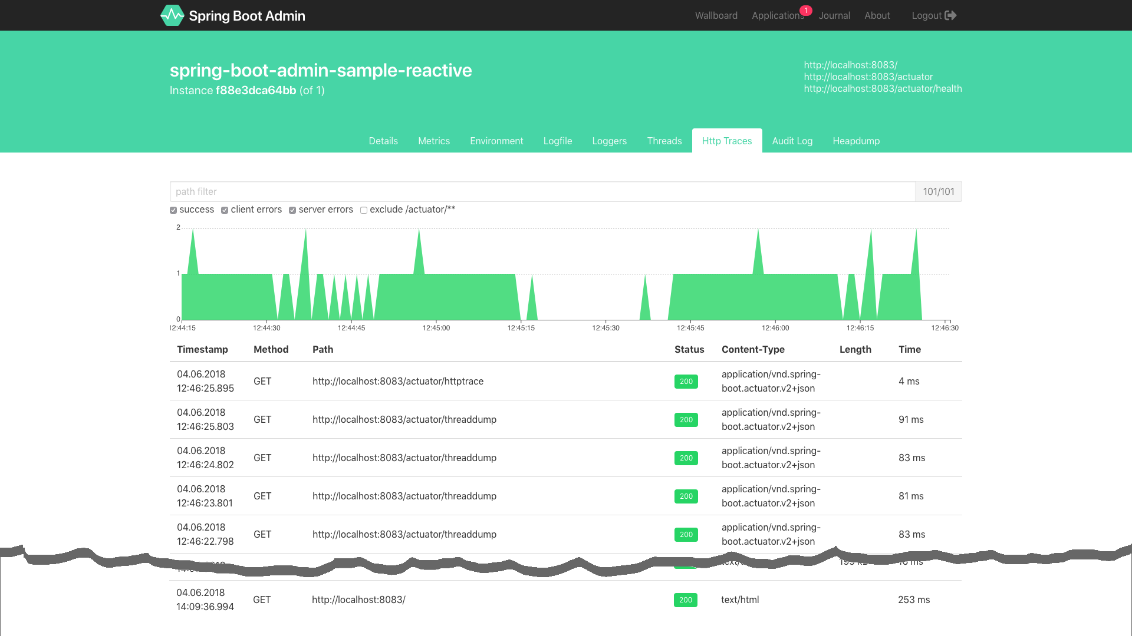Click the Spring Boot Admin logo icon
Viewport: 1132px width, 636px height.
172,15
